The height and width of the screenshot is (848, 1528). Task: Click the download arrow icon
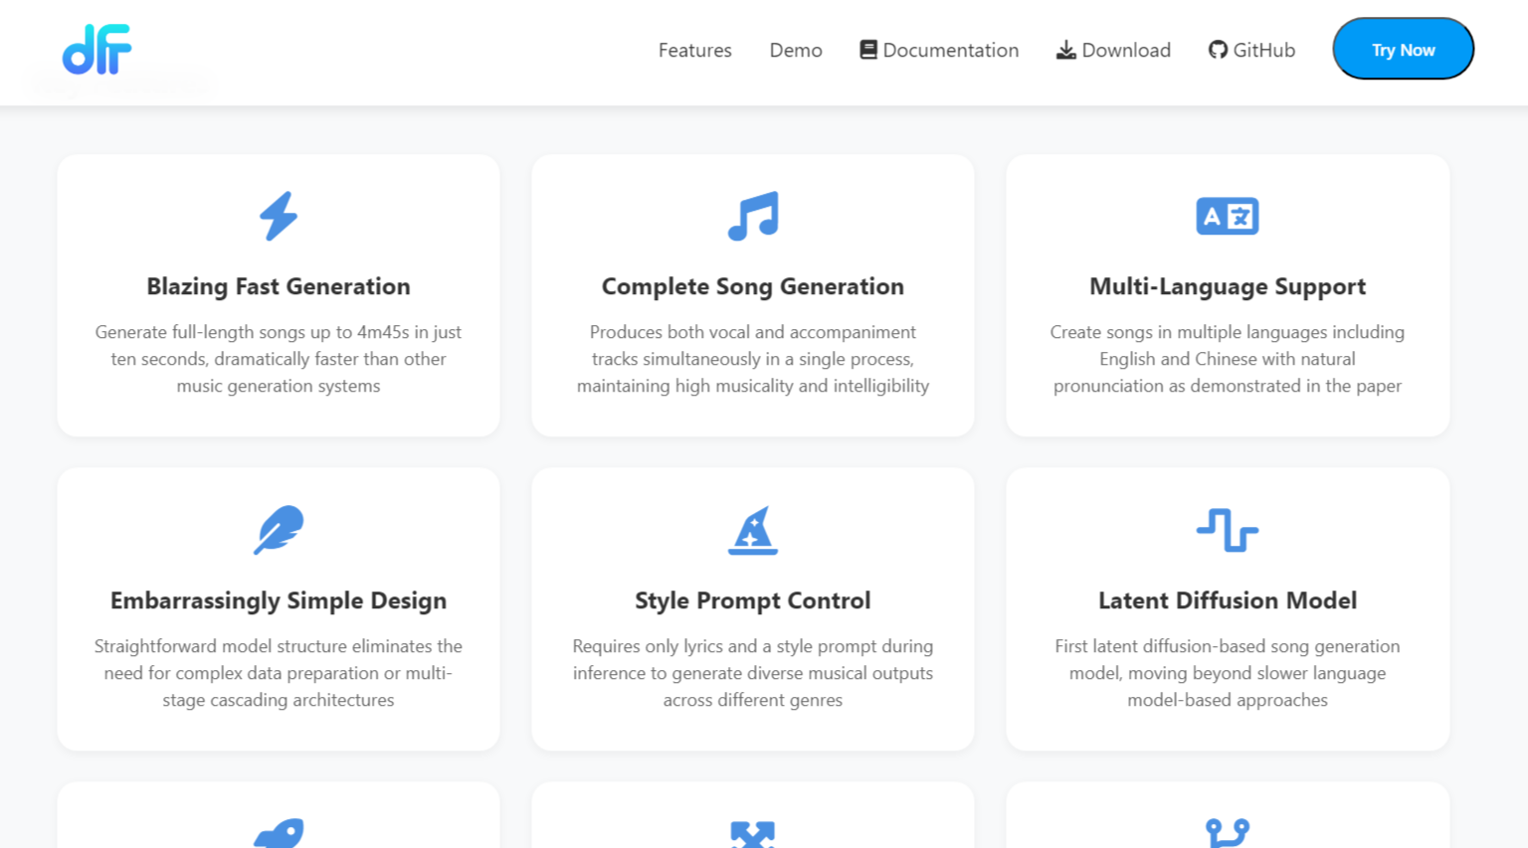(x=1065, y=50)
